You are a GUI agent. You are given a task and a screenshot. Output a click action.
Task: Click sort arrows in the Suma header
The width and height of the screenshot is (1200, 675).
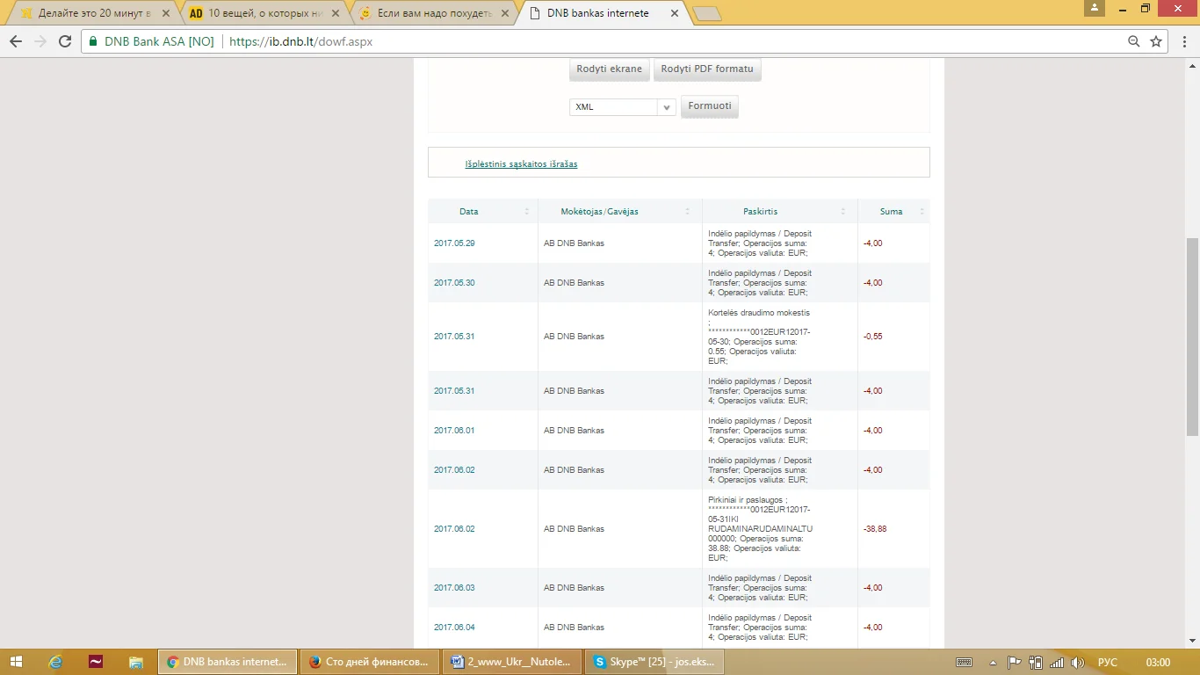pos(922,212)
